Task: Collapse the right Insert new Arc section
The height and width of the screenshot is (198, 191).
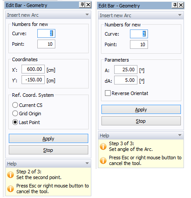Action: [180, 15]
